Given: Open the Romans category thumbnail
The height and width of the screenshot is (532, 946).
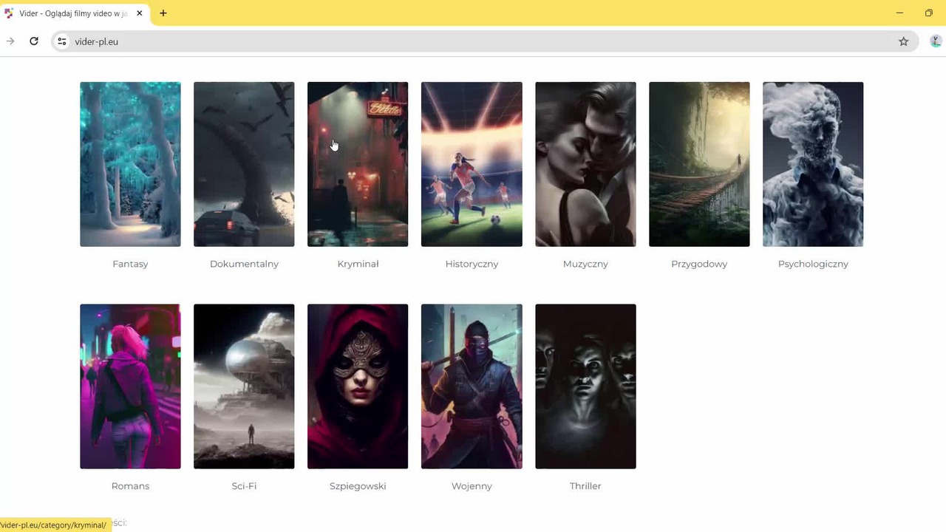Looking at the screenshot, I should coord(130,386).
